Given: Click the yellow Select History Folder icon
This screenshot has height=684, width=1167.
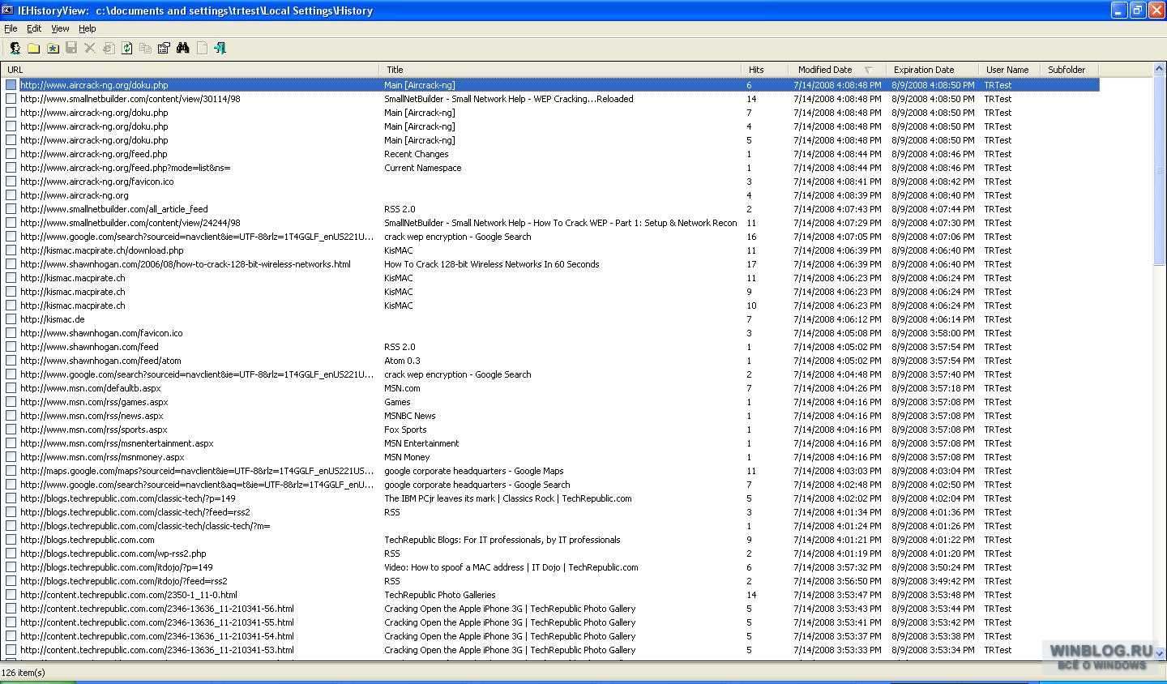Looking at the screenshot, I should [34, 49].
